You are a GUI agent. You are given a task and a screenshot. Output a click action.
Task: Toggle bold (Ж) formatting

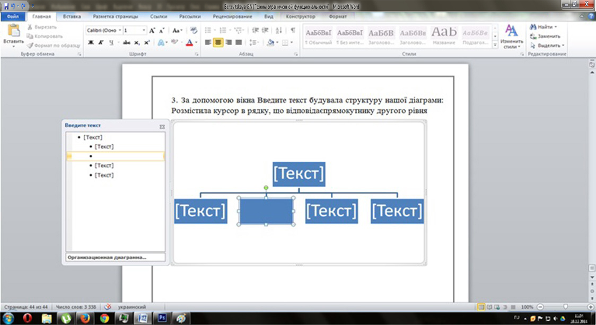pyautogui.click(x=91, y=42)
